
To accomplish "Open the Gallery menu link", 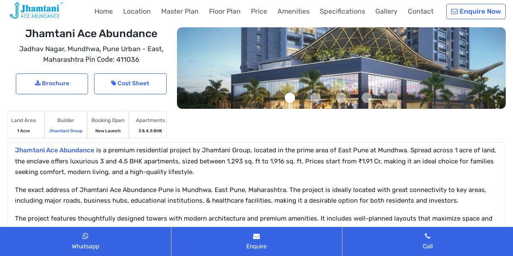I will point(386,12).
